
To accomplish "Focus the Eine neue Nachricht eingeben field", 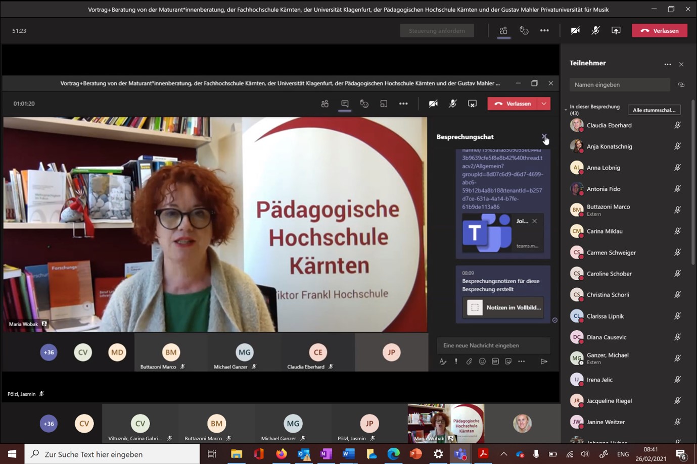I will (494, 345).
